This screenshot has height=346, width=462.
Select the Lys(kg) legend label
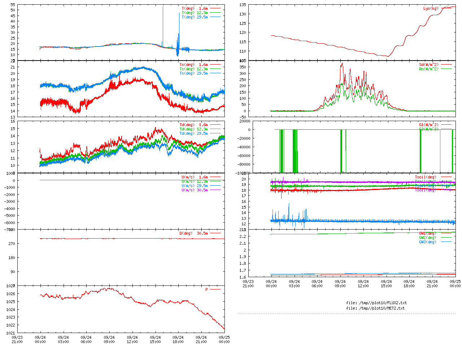tap(431, 8)
